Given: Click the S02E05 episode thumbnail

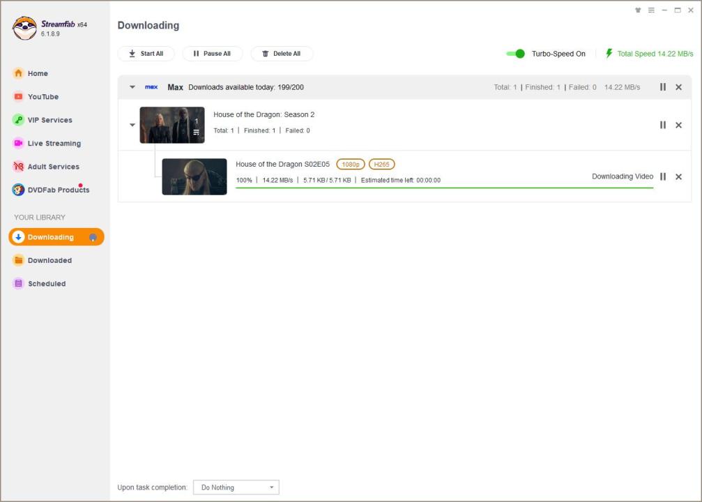Looking at the screenshot, I should [x=194, y=176].
